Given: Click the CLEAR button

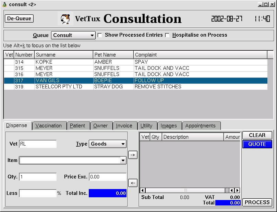Looking at the screenshot, I should (x=257, y=135).
